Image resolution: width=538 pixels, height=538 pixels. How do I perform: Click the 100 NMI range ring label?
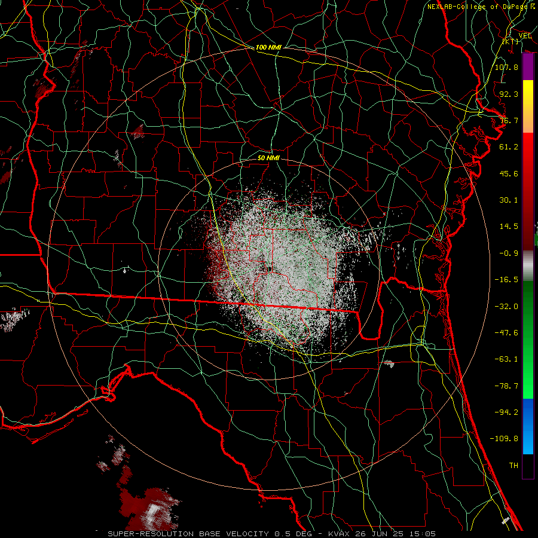click(x=268, y=47)
